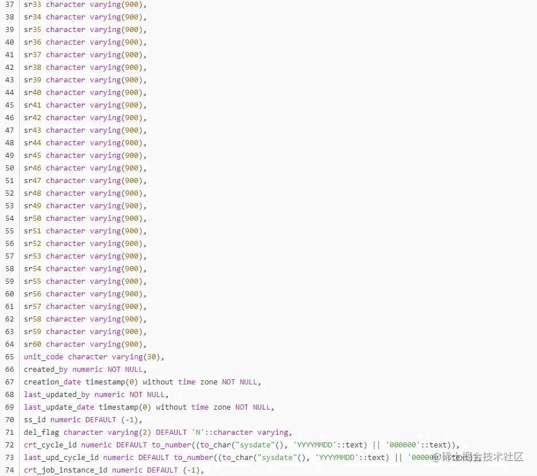The height and width of the screenshot is (476, 537).
Task: Click the del_flag column name
Action: click(x=41, y=433)
